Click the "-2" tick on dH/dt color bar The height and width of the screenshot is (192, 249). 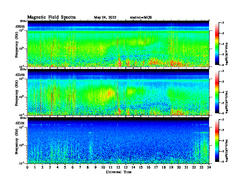[x=223, y=23]
